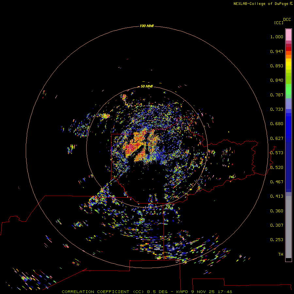This screenshot has width=294, height=294.
Task: Click the gray lower segment of the color bar
Action: coord(288,227)
